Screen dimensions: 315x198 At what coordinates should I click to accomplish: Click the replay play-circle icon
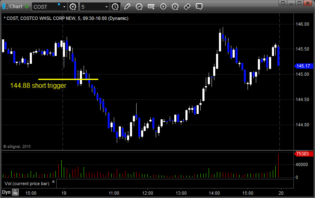click(163, 7)
